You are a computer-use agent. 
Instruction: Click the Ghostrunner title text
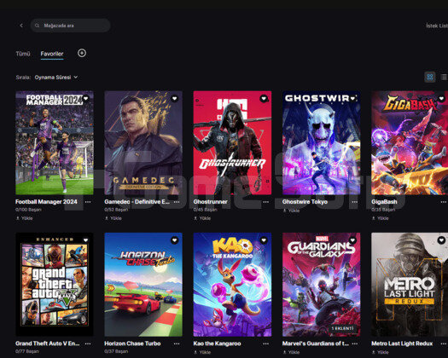coord(210,202)
